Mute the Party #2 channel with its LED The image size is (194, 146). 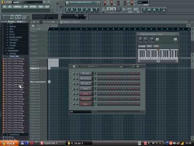[72, 99]
